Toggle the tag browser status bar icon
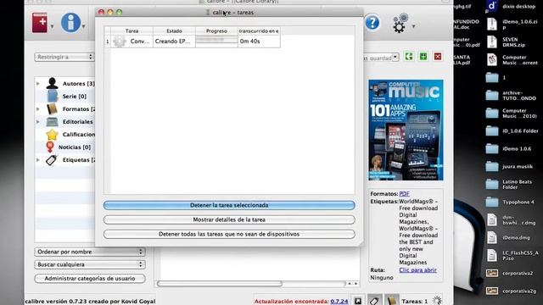The width and height of the screenshot is (543, 305). [375, 301]
